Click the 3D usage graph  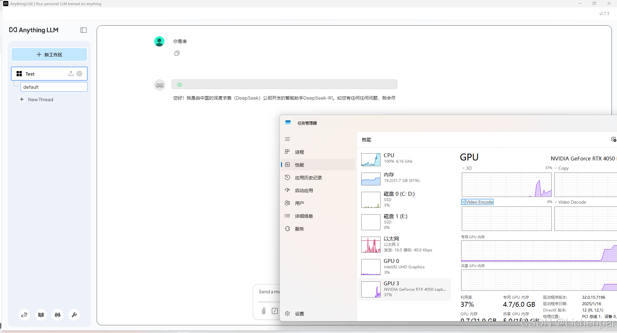coord(507,185)
